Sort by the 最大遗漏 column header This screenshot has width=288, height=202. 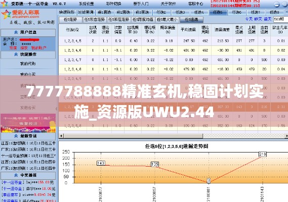coord(239,30)
